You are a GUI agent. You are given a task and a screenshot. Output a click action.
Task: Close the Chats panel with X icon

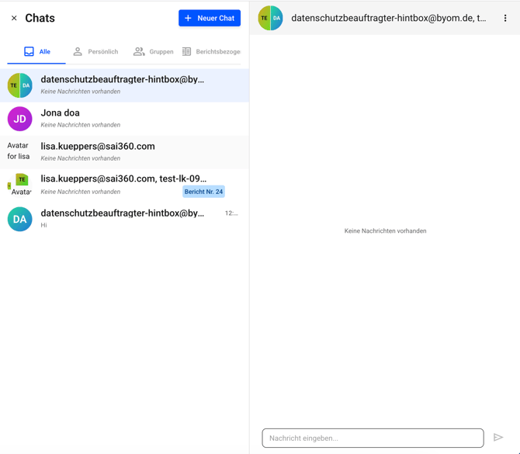pyautogui.click(x=14, y=18)
